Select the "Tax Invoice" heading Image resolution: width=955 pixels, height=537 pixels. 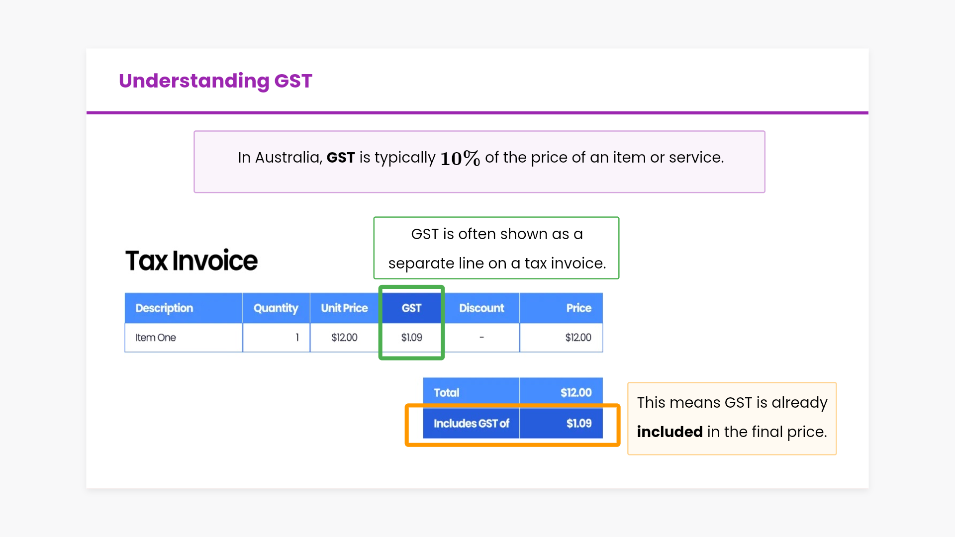(x=191, y=261)
